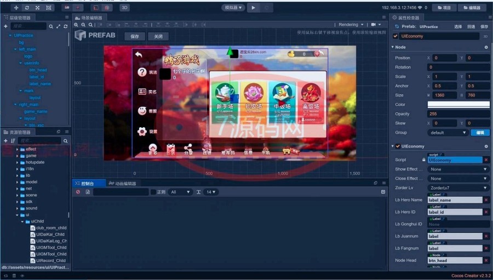Open the camera options dropdown
This screenshot has width=493, height=280.
tap(376, 25)
